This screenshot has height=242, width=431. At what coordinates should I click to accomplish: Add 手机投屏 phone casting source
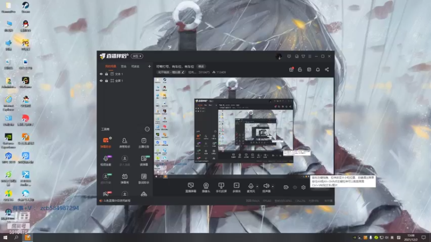(x=221, y=188)
